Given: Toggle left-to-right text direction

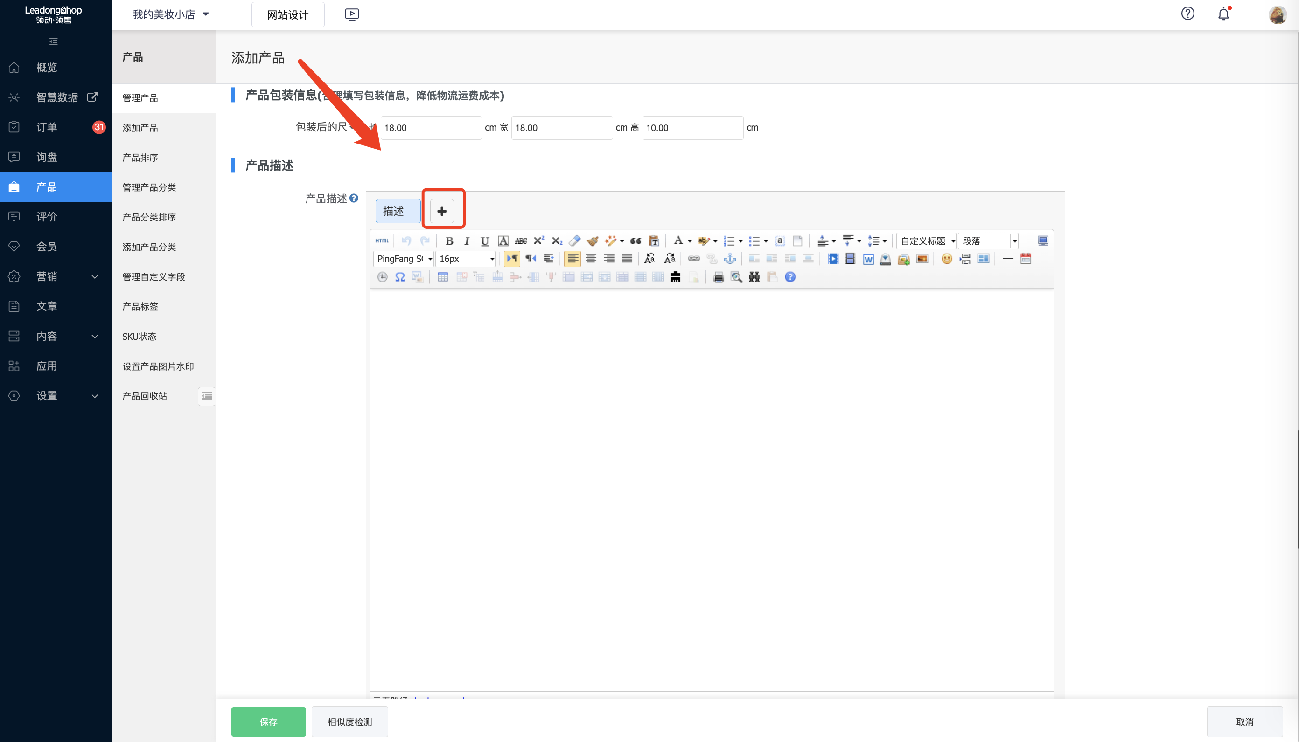Looking at the screenshot, I should coord(512,259).
